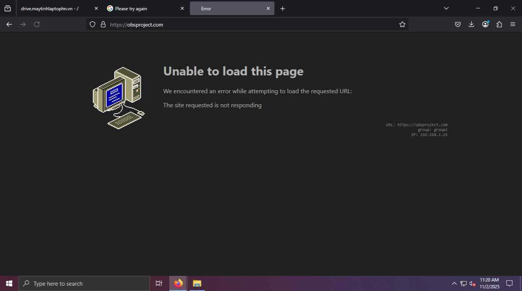
Task: Open the Windows Start menu
Action: [9, 283]
